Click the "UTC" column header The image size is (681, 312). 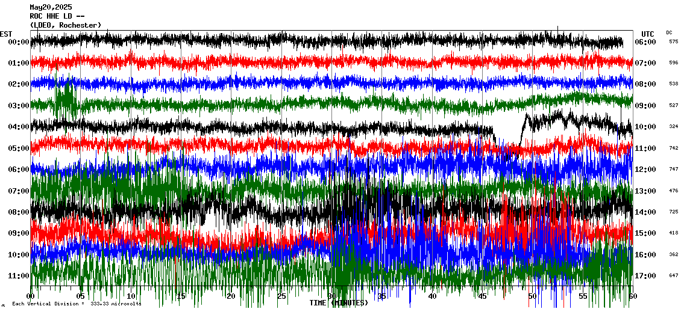(x=648, y=34)
